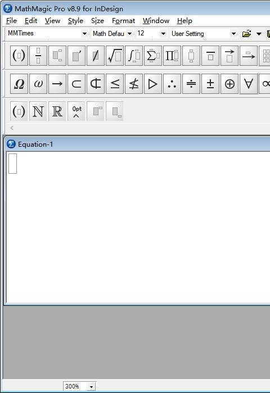Open the subset symbol palette
The image size is (270, 393).
click(x=76, y=84)
